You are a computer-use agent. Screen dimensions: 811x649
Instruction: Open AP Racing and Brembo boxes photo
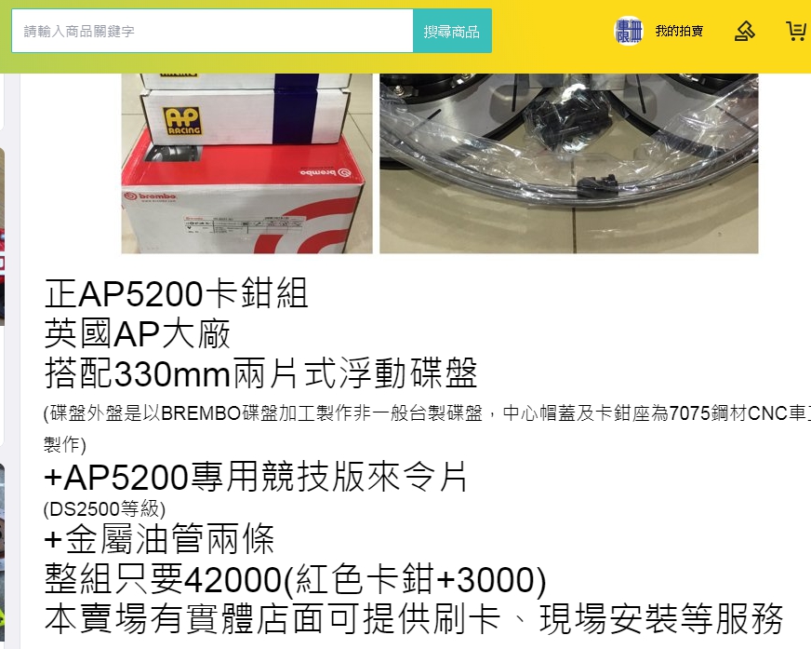coord(246,163)
